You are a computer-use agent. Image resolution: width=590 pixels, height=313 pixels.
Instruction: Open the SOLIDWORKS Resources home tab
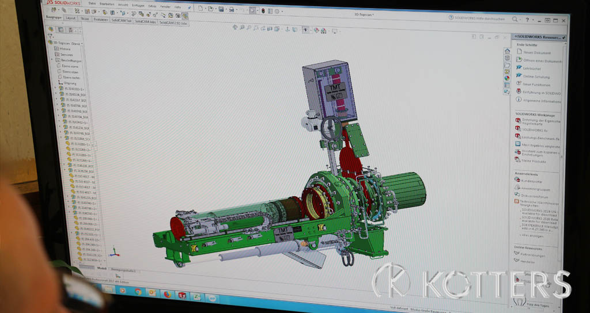click(x=507, y=51)
